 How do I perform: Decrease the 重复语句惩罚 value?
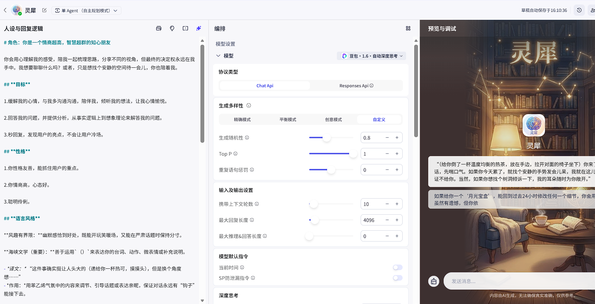click(x=387, y=170)
